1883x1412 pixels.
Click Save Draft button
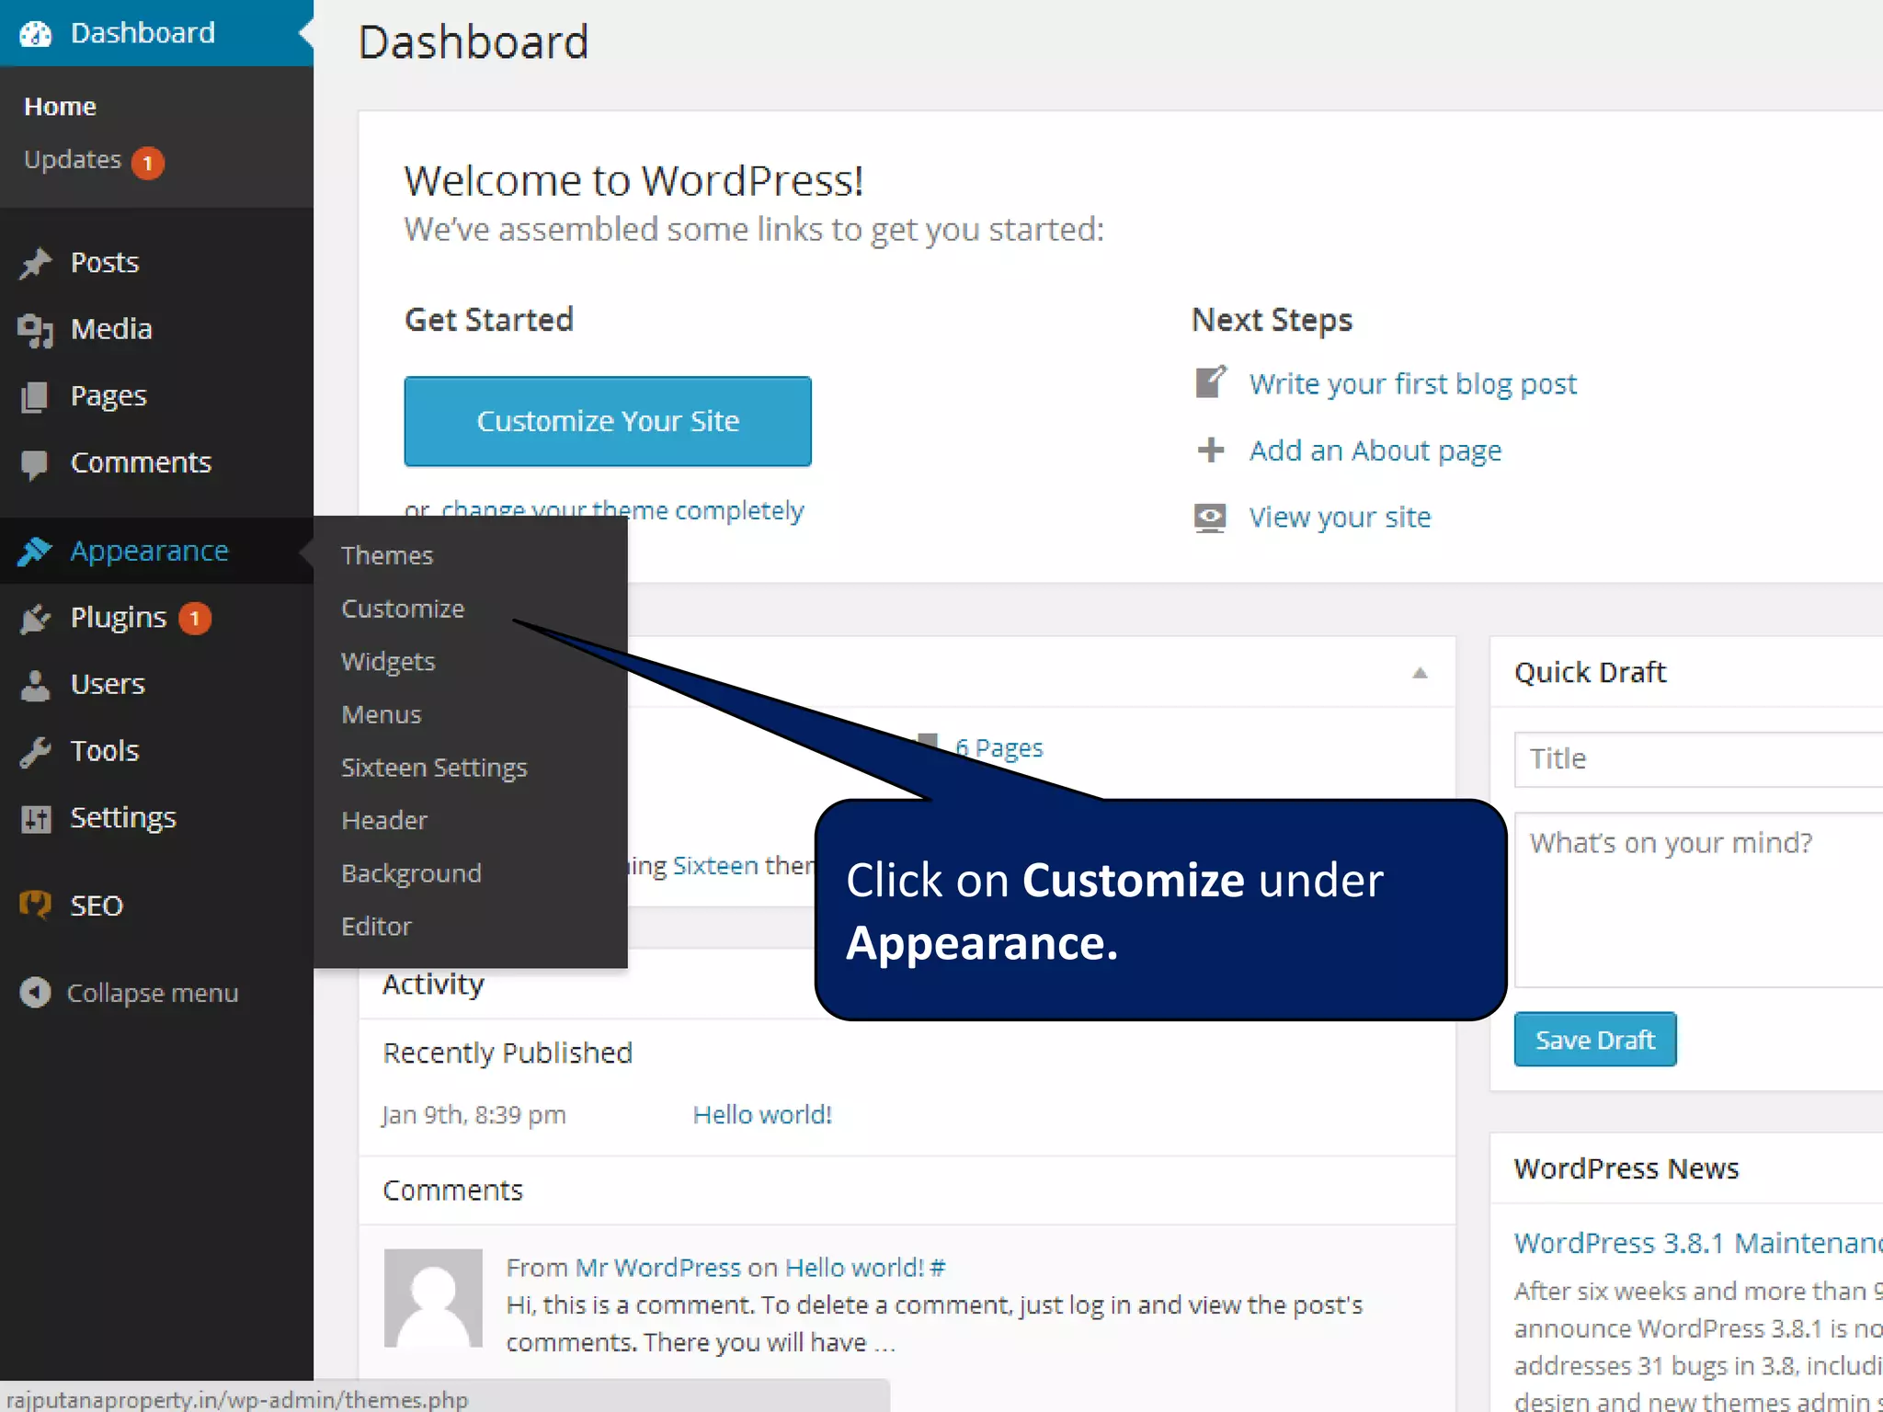point(1595,1040)
